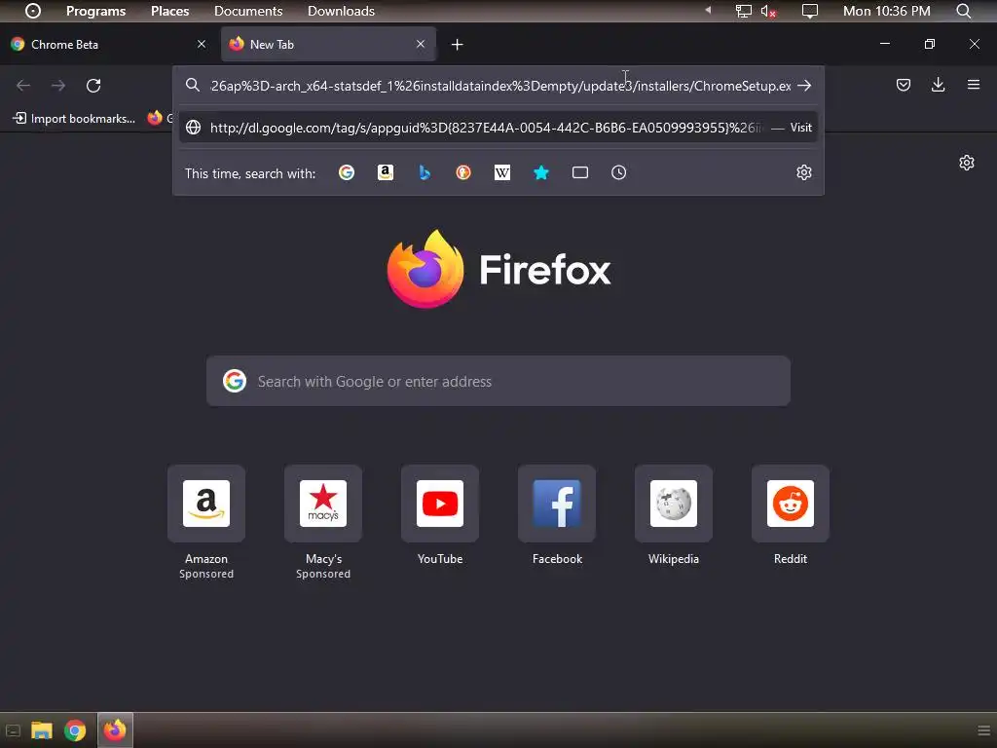Search this time with Google
The width and height of the screenshot is (997, 748).
coord(347,172)
